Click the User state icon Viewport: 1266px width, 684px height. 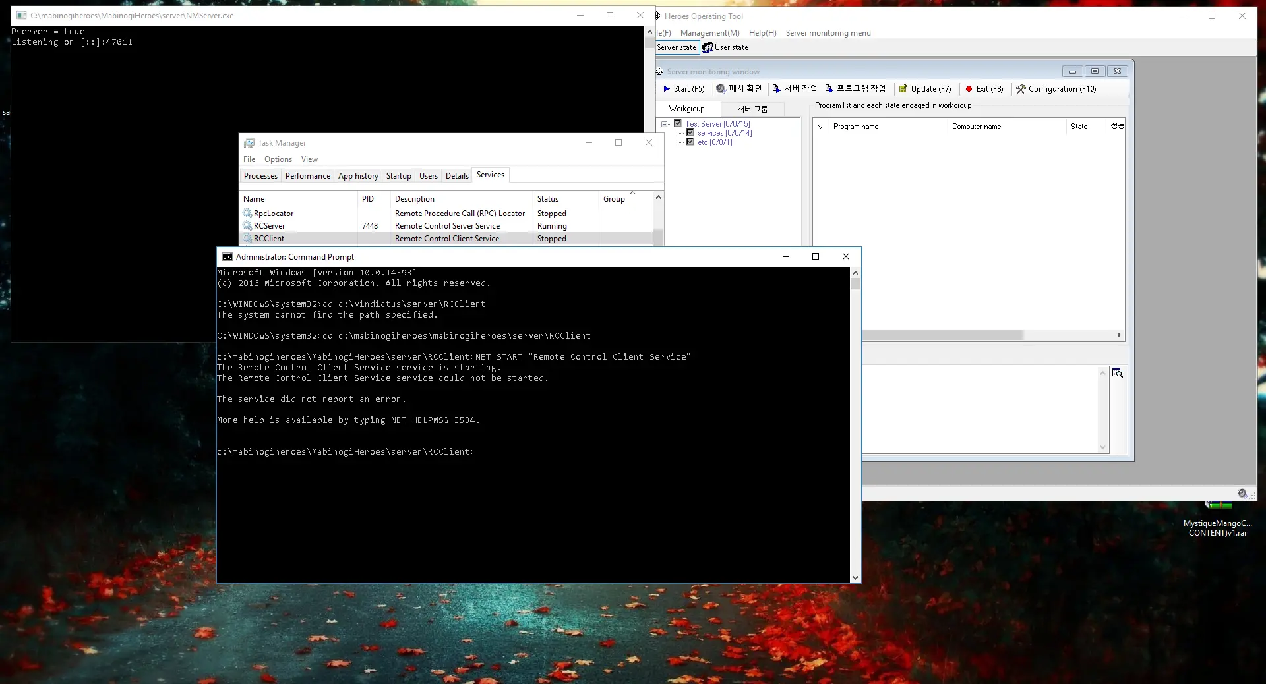pyautogui.click(x=708, y=47)
